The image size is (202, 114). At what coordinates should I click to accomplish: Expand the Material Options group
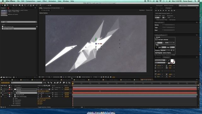(10, 105)
